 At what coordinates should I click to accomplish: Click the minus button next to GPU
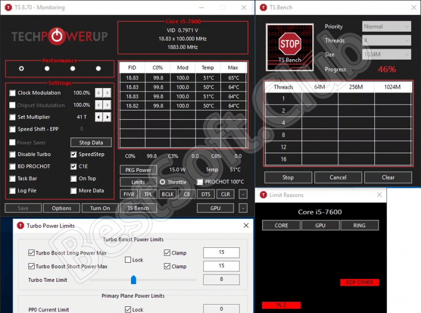click(243, 208)
